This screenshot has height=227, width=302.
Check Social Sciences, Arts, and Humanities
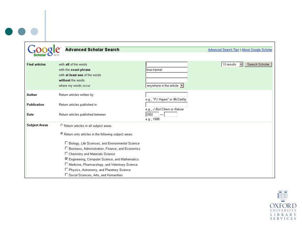tap(66, 175)
